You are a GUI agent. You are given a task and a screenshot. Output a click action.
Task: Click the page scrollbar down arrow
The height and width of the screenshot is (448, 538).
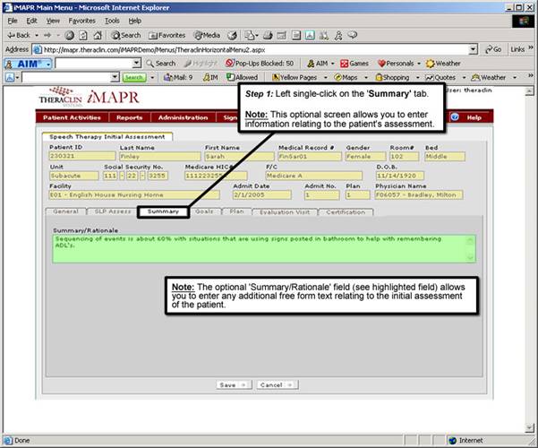coord(529,428)
